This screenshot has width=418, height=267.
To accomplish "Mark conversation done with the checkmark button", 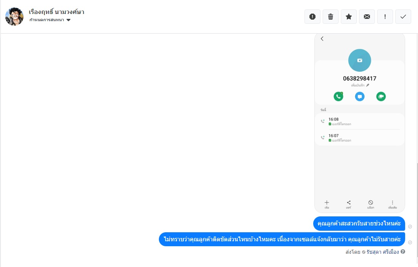I will coord(403,17).
